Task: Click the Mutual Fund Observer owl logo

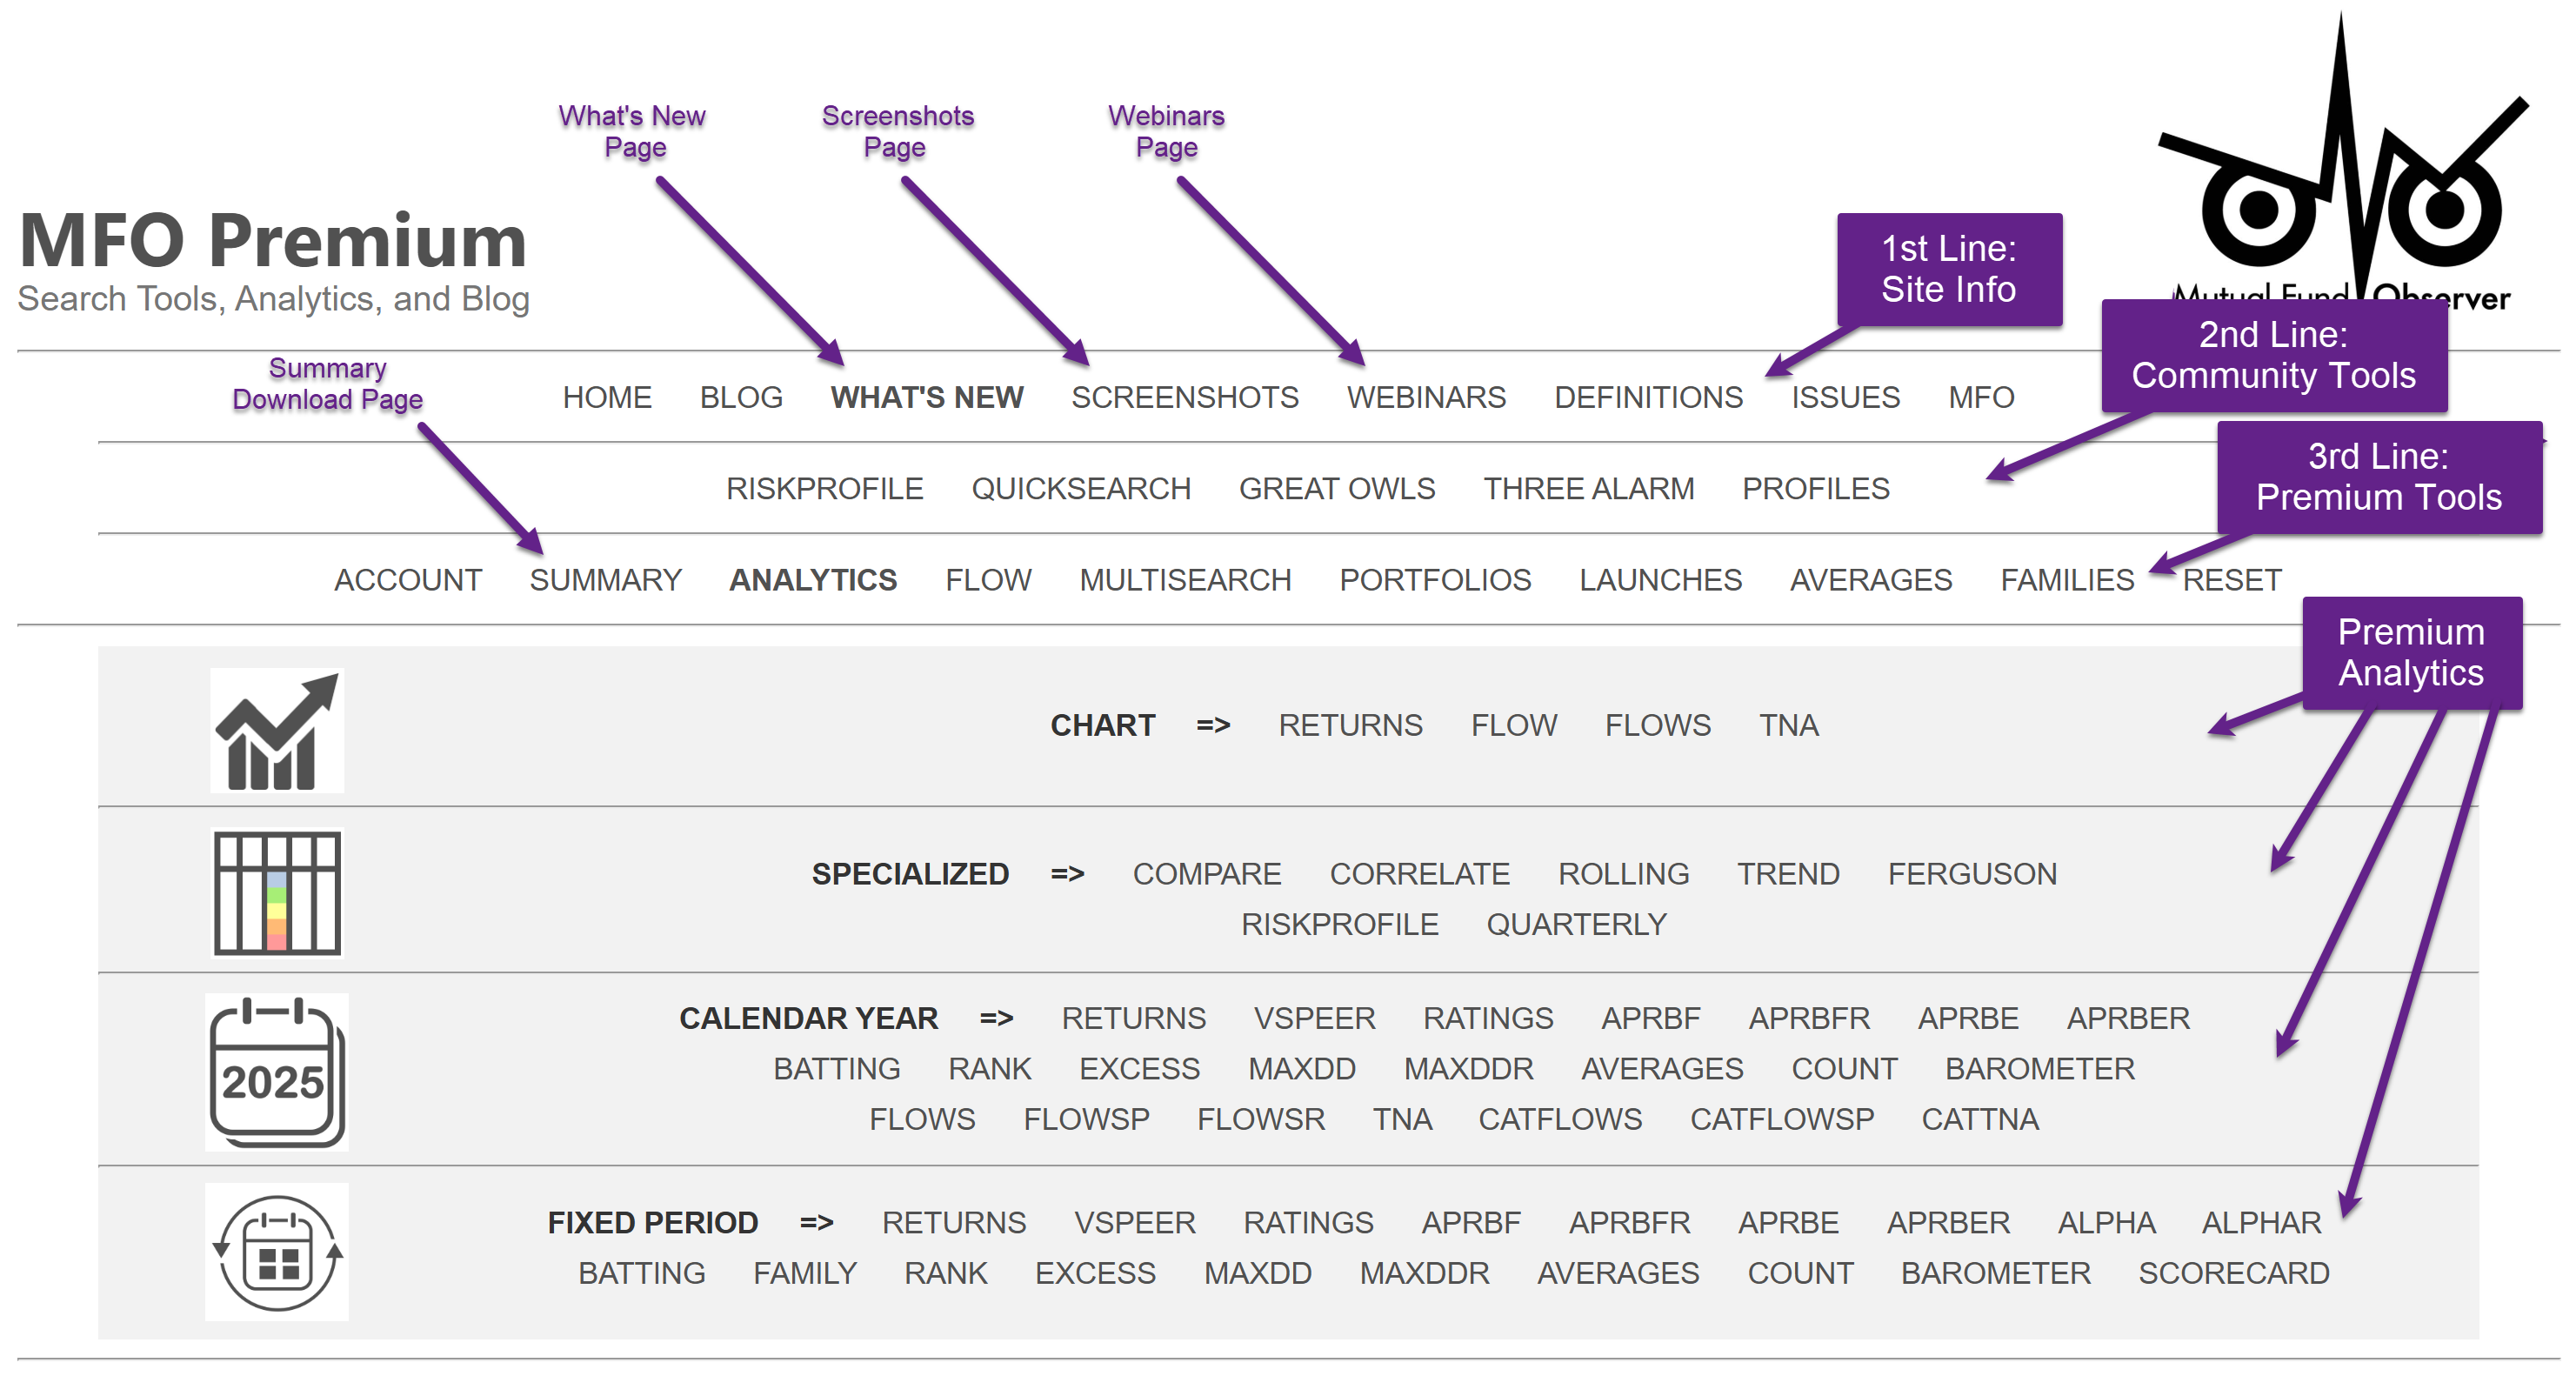Action: click(2342, 160)
